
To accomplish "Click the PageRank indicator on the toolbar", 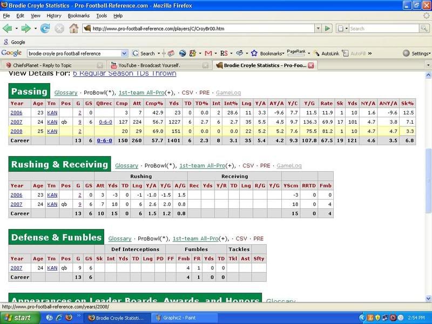I will [x=296, y=52].
